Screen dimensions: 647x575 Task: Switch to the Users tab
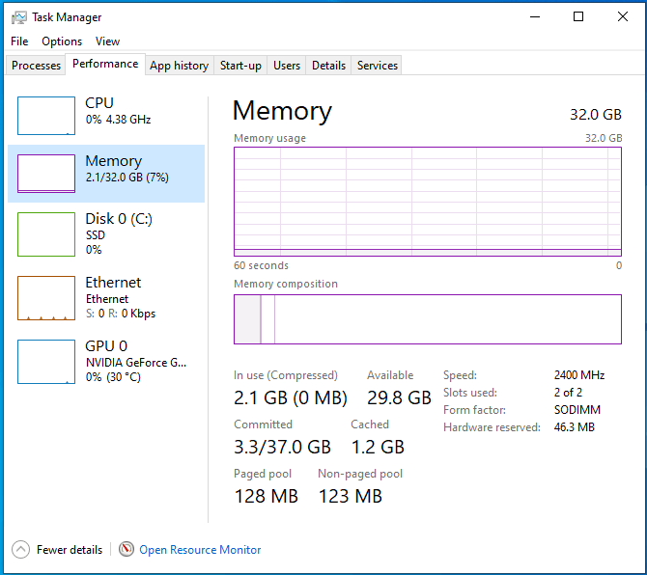(287, 66)
